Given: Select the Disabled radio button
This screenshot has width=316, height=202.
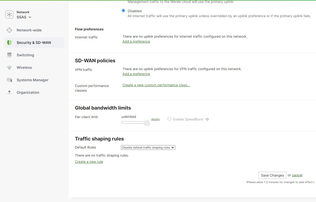Looking at the screenshot, I should (x=123, y=10).
